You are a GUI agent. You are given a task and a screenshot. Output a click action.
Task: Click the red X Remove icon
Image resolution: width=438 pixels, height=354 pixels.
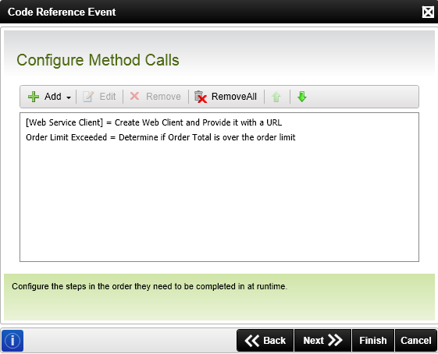coord(134,96)
